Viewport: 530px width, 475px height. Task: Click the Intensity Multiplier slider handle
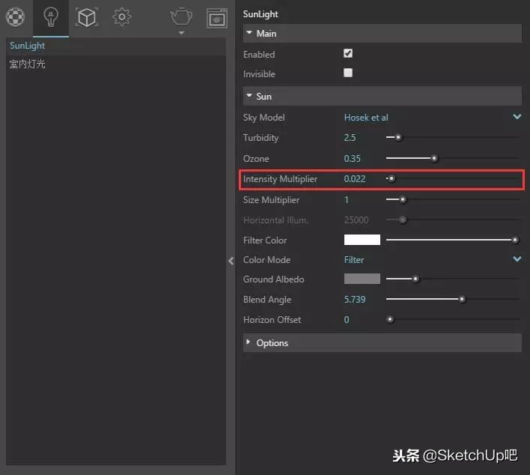[x=391, y=178]
